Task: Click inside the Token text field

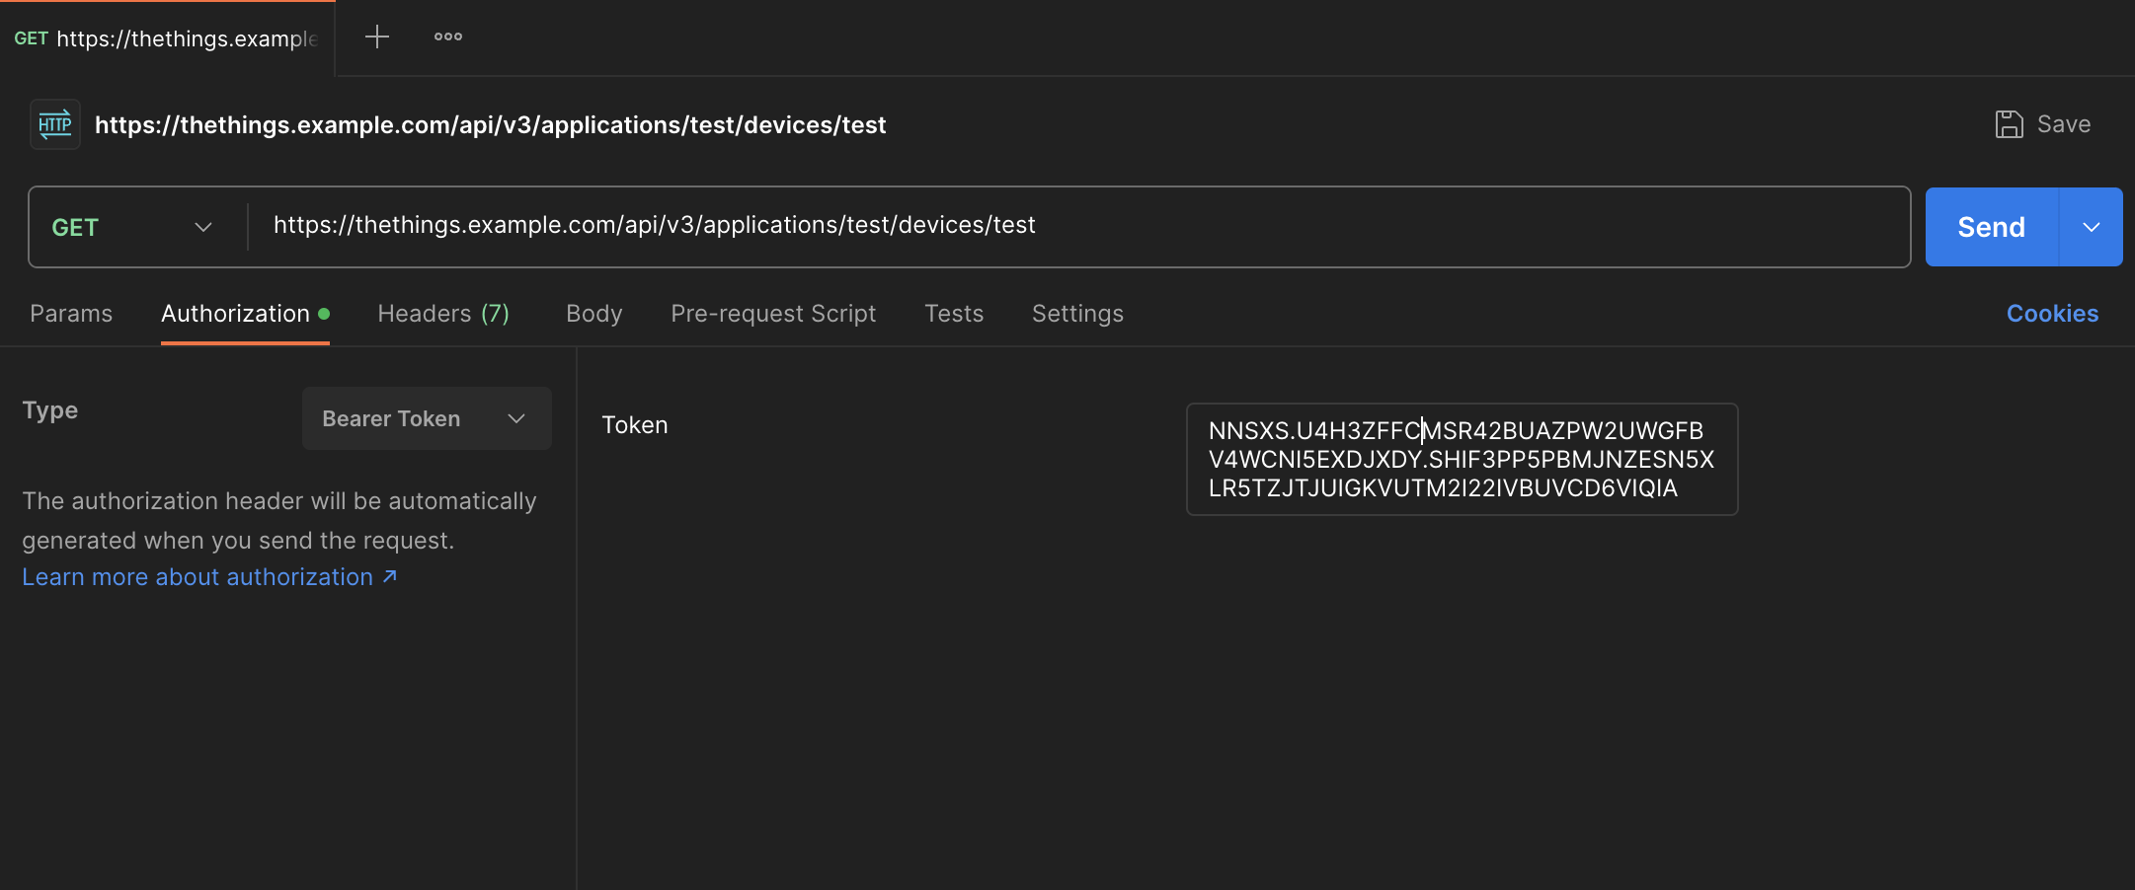Action: coord(1462,459)
